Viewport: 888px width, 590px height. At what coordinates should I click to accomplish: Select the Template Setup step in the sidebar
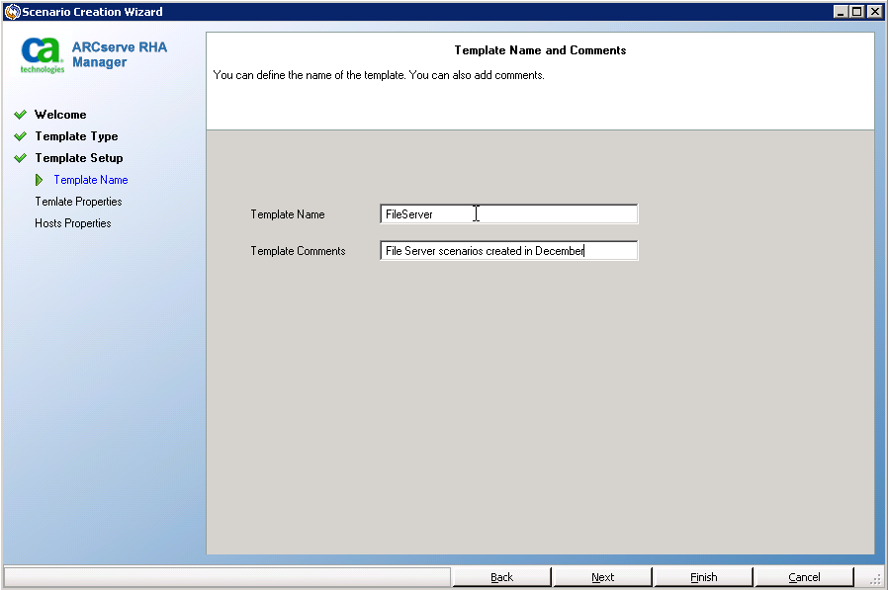79,158
